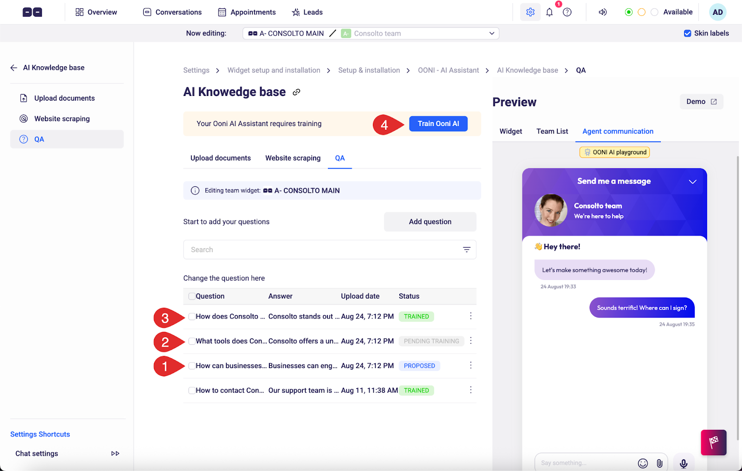Check the What tools does Con question

(x=192, y=341)
